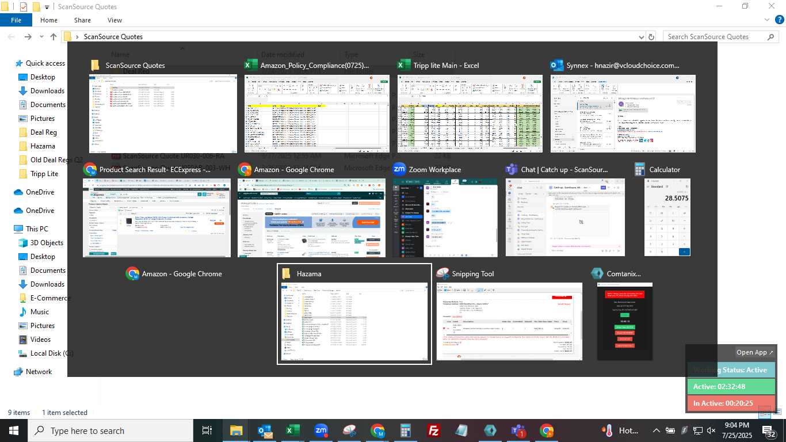Switch to ScanSource Quotes window thumbnail
The width and height of the screenshot is (786, 442).
pyautogui.click(x=163, y=113)
